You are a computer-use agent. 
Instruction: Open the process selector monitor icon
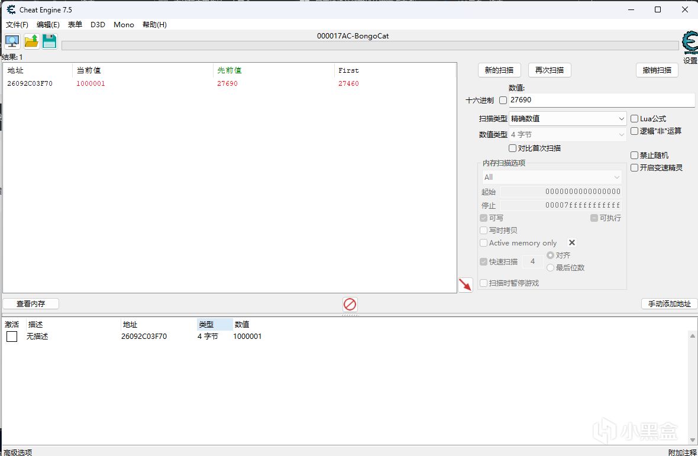(12, 41)
